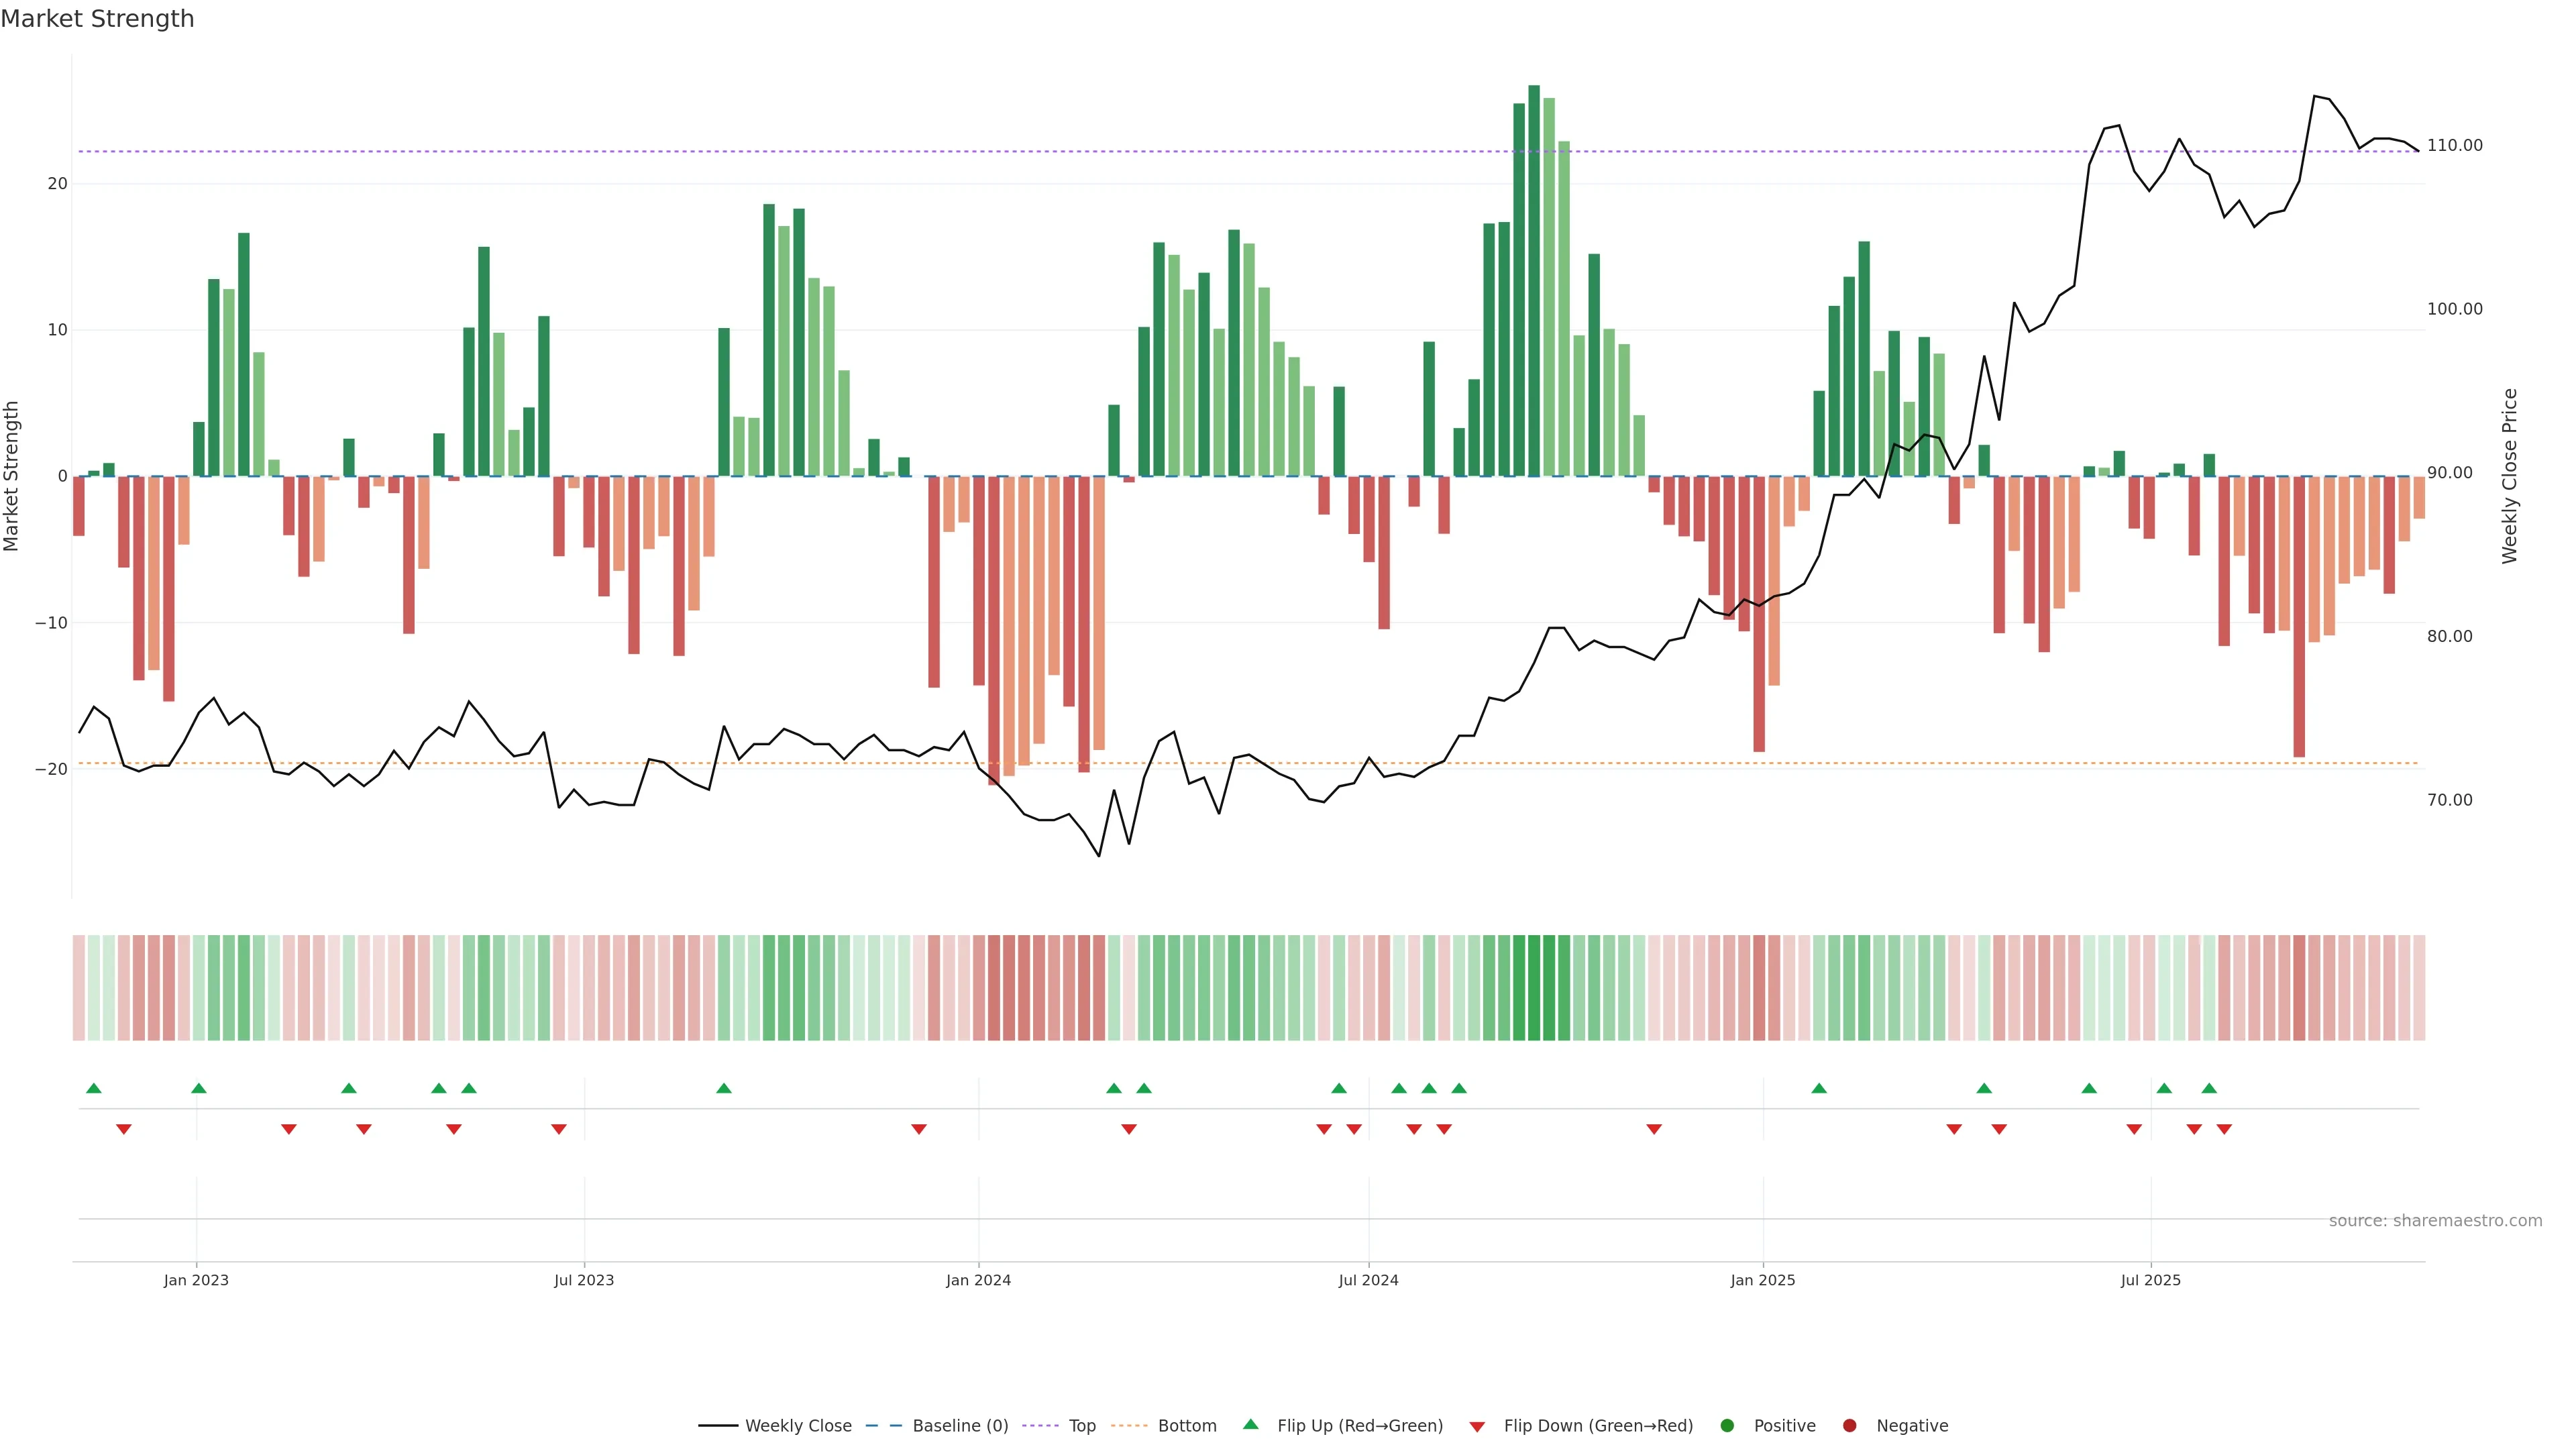This screenshot has height=1449, width=2576.
Task: Click the green Positive legend dot
Action: [x=1727, y=1425]
